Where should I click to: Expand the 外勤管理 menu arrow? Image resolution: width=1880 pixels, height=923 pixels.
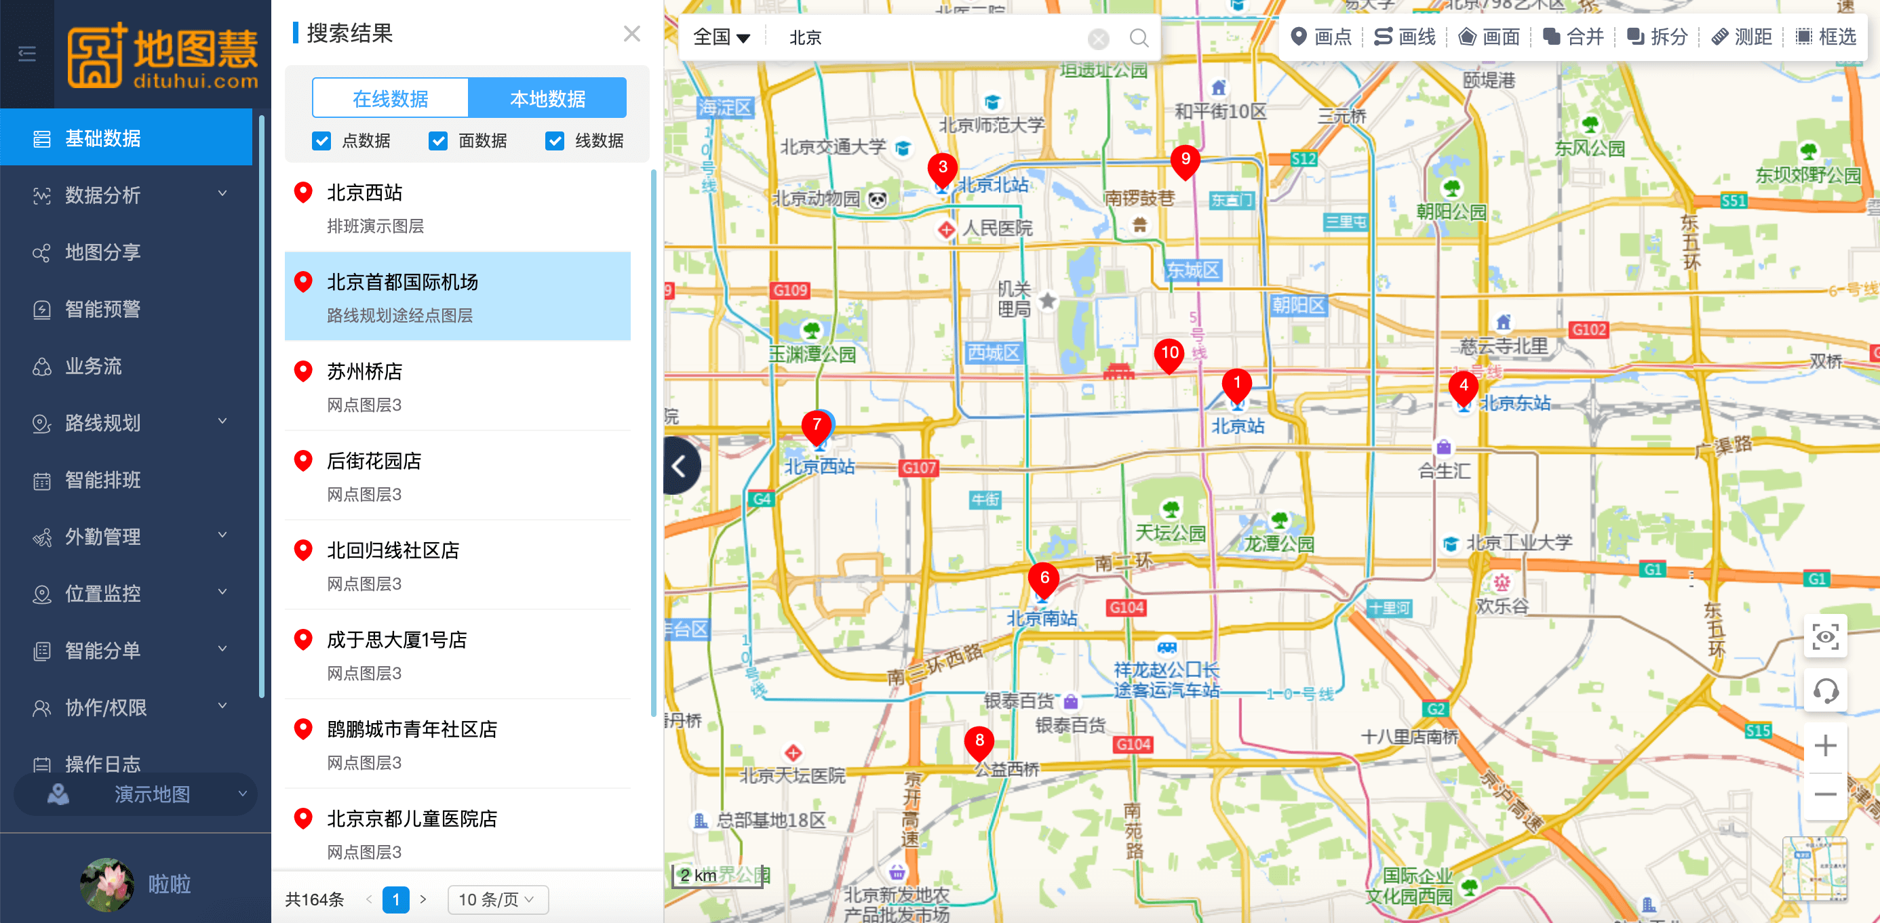(222, 535)
